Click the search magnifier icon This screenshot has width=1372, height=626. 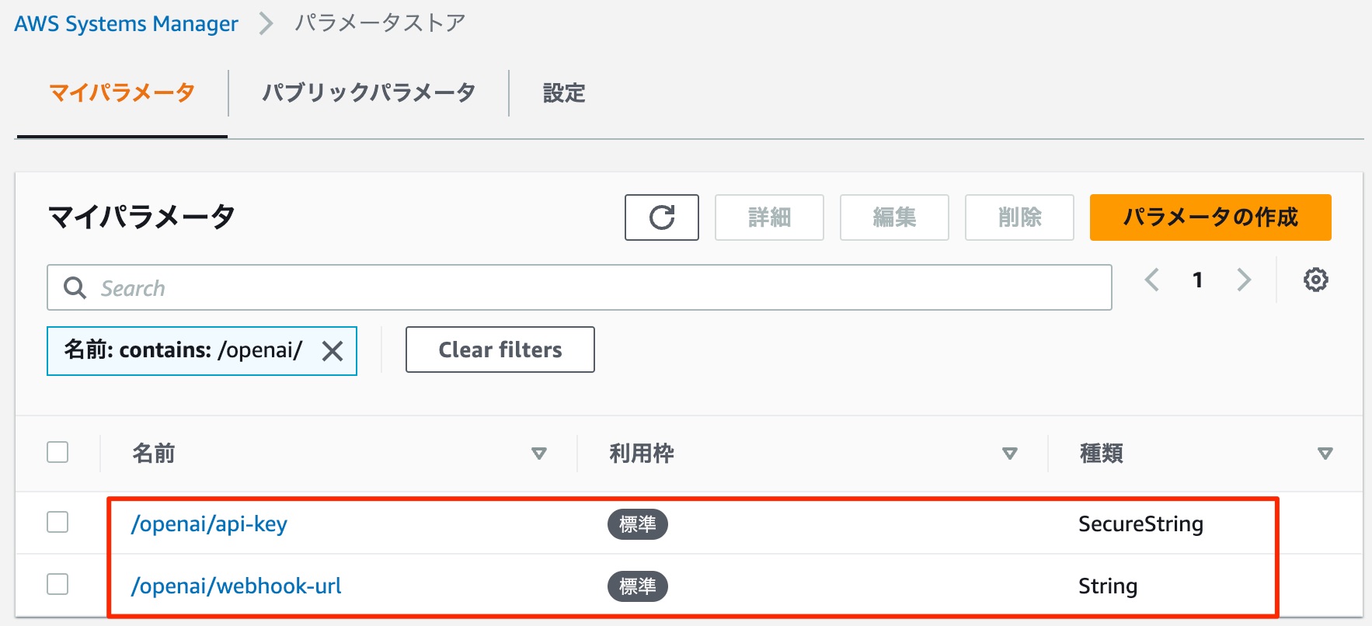point(75,287)
